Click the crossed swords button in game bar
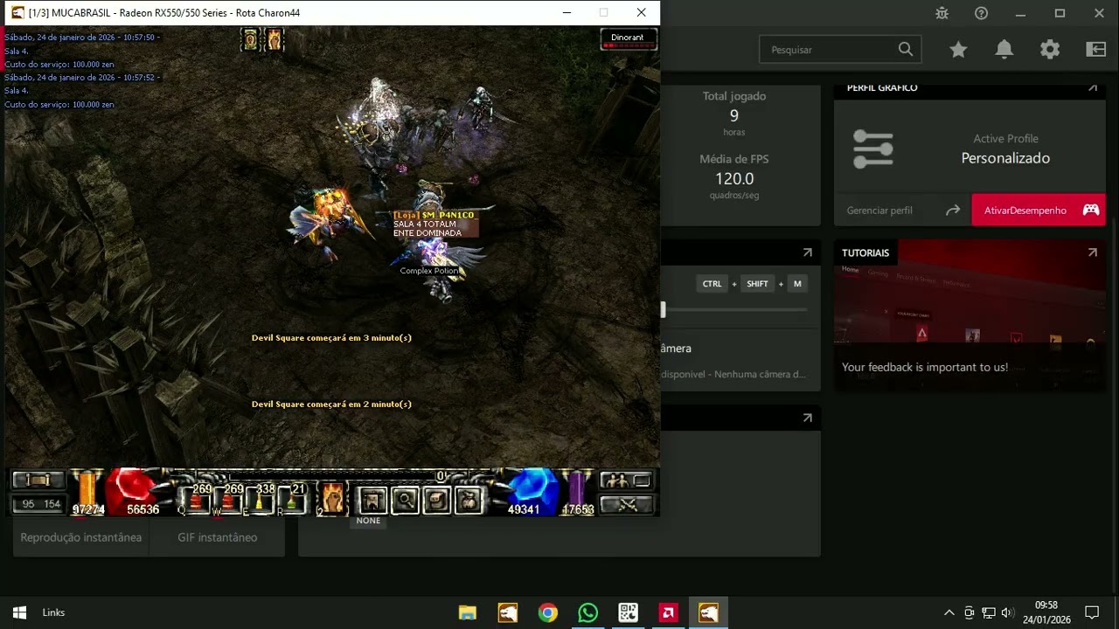1119x629 pixels. tap(626, 504)
